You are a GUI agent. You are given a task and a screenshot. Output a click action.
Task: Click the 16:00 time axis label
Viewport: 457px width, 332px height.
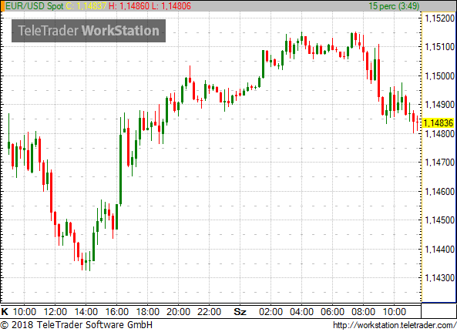pos(116,312)
